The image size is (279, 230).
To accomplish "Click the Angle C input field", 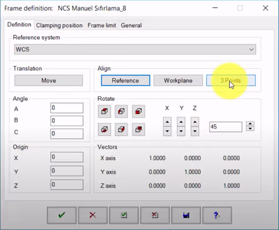I will pyautogui.click(x=67, y=134).
